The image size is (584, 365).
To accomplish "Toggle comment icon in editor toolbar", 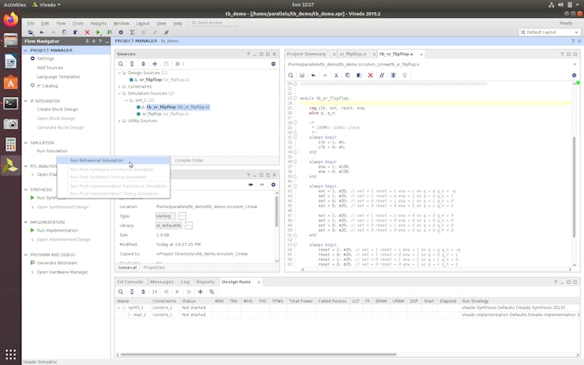I will point(382,76).
